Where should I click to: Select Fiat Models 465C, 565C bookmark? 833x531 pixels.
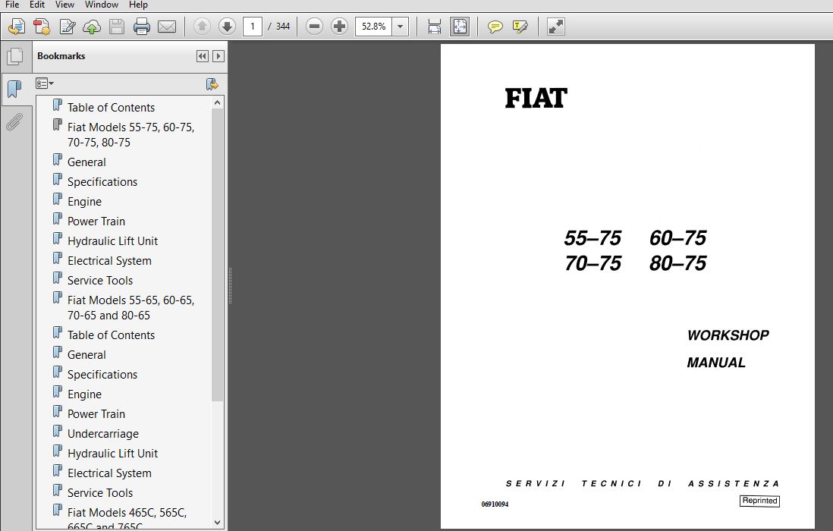127,519
